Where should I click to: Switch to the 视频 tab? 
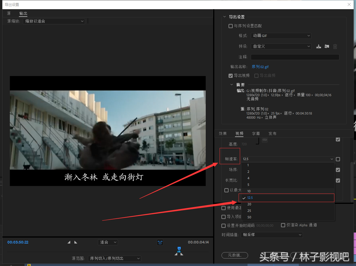point(240,134)
